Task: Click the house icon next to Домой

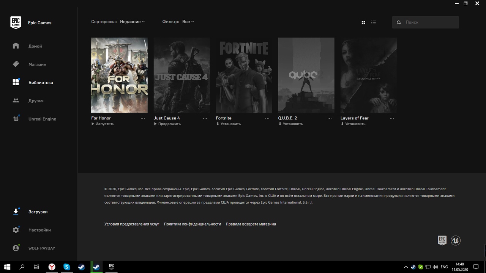Action: coord(16,46)
